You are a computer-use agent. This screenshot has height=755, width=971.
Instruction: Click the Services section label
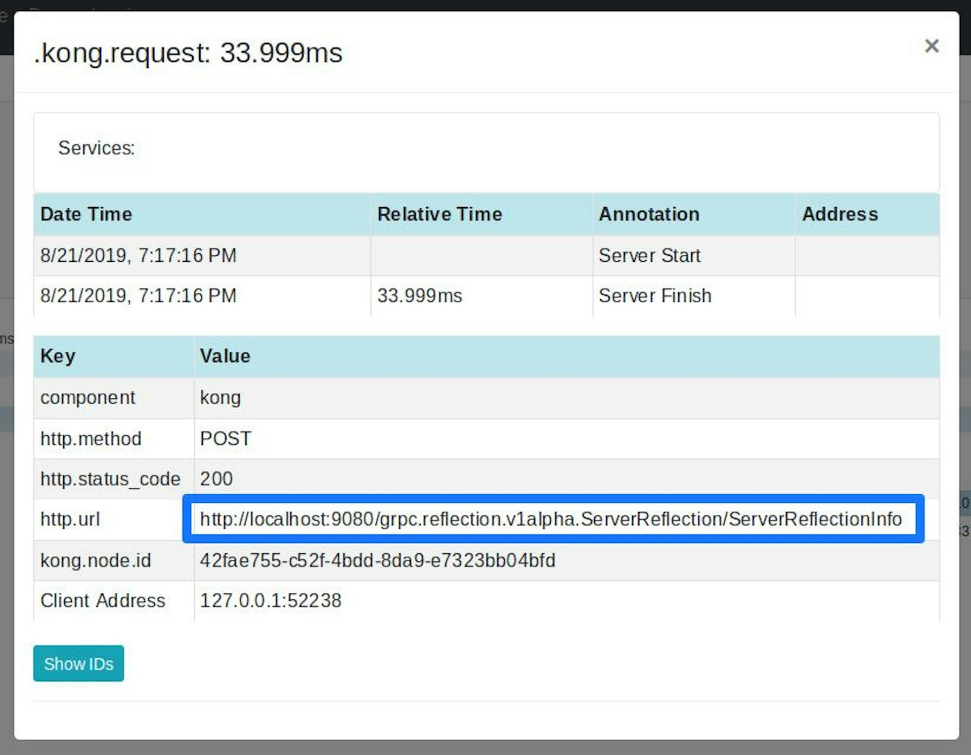[97, 148]
